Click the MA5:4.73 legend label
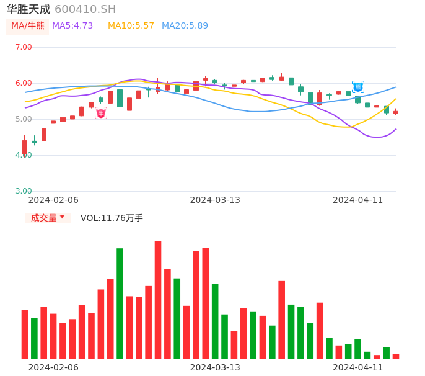This screenshot has height=376, width=425. [72, 26]
